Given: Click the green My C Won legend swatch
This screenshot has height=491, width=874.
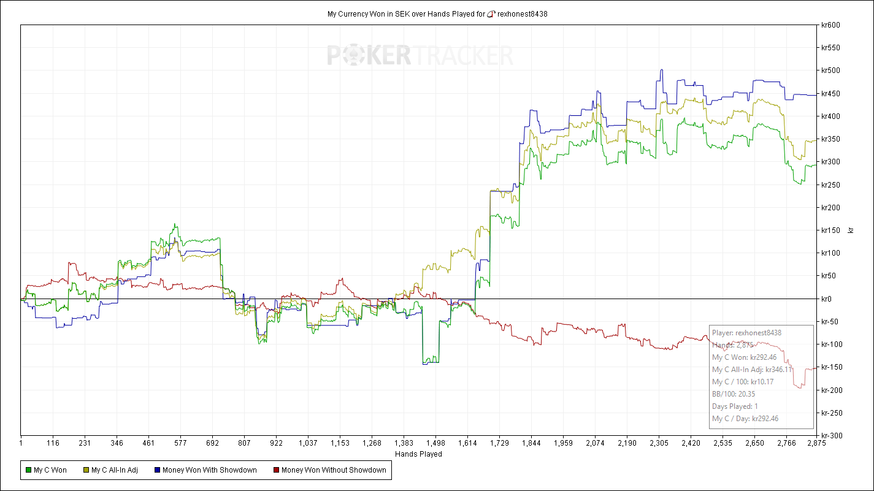Looking at the screenshot, I should [x=27, y=470].
